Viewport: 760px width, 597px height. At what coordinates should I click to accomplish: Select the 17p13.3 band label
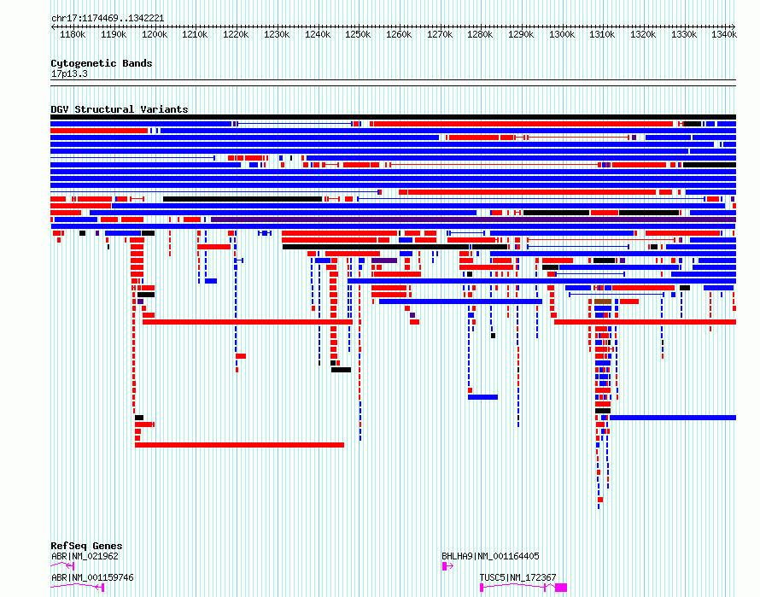pos(69,73)
